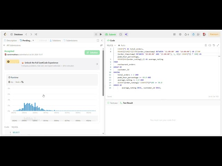Expand the code editor fullscreen icon
Screen dimensions: 222x166
(218, 45)
